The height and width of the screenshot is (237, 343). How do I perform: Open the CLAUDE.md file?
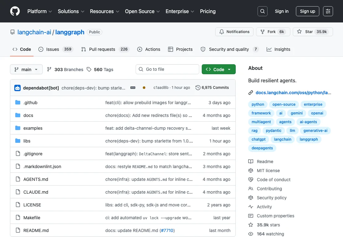pyautogui.click(x=36, y=192)
